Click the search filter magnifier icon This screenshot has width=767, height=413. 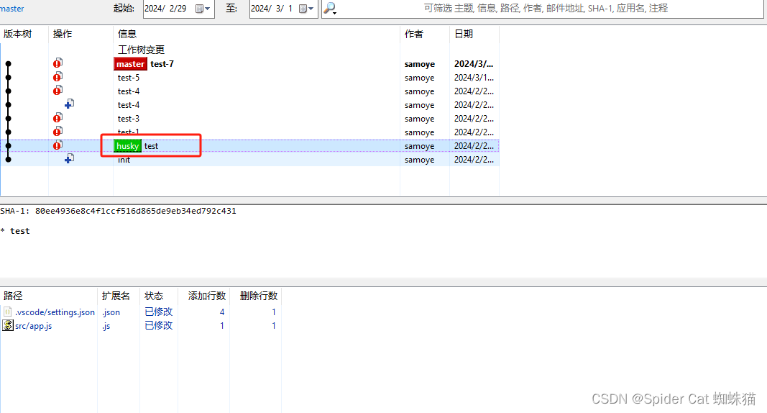point(330,9)
